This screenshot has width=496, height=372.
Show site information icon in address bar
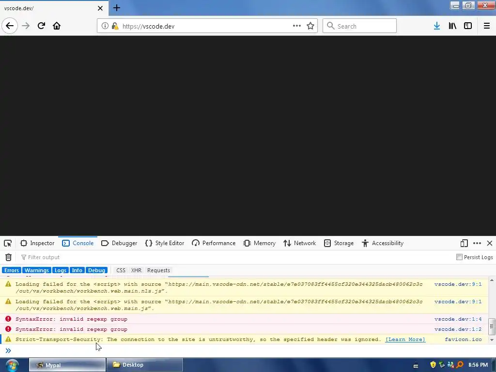(x=105, y=26)
